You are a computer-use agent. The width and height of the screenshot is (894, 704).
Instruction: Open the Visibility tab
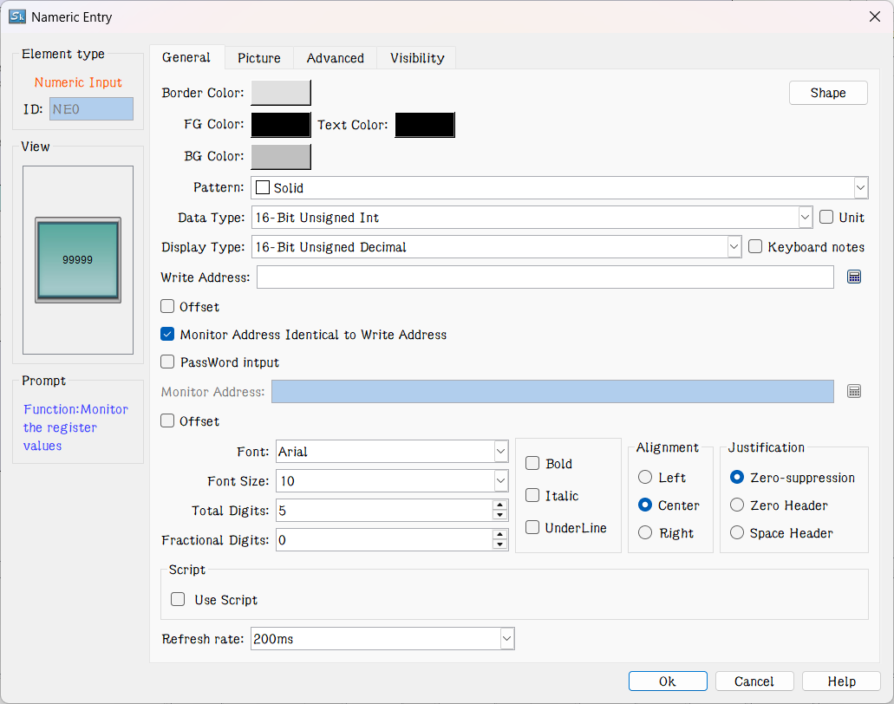point(417,58)
